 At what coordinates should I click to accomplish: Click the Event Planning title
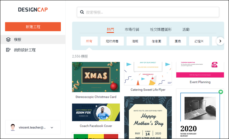pos(200,82)
